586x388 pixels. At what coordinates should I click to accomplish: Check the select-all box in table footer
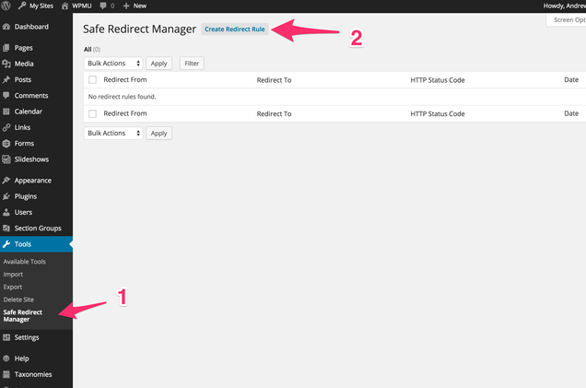[92, 113]
